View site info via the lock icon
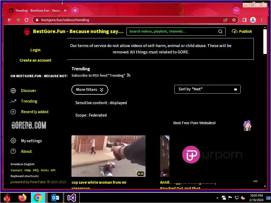 37,20
